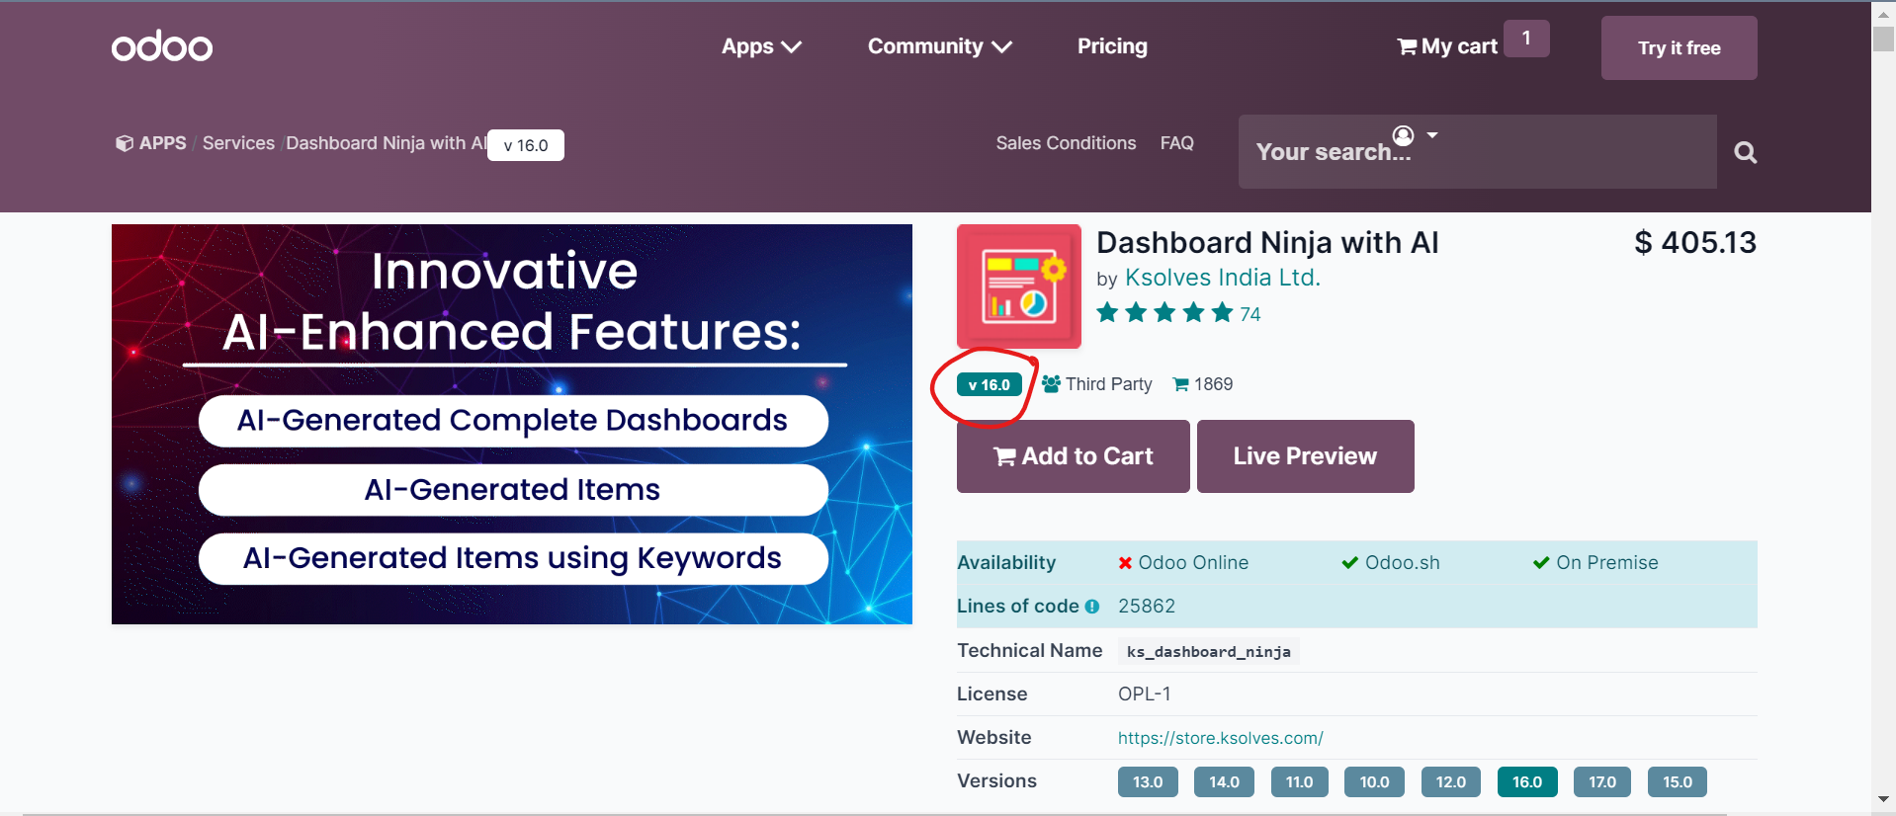Click the Odoo.sh availability check icon
This screenshot has height=816, width=1896.
[x=1349, y=563]
